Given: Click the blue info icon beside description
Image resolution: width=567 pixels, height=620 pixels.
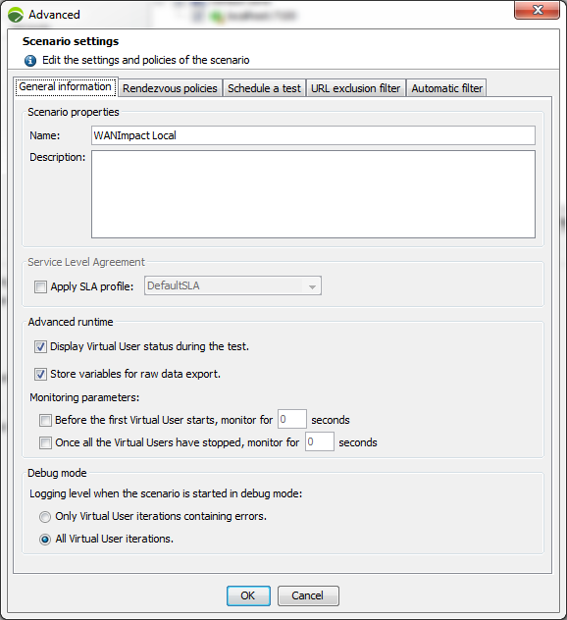Looking at the screenshot, I should [x=30, y=61].
